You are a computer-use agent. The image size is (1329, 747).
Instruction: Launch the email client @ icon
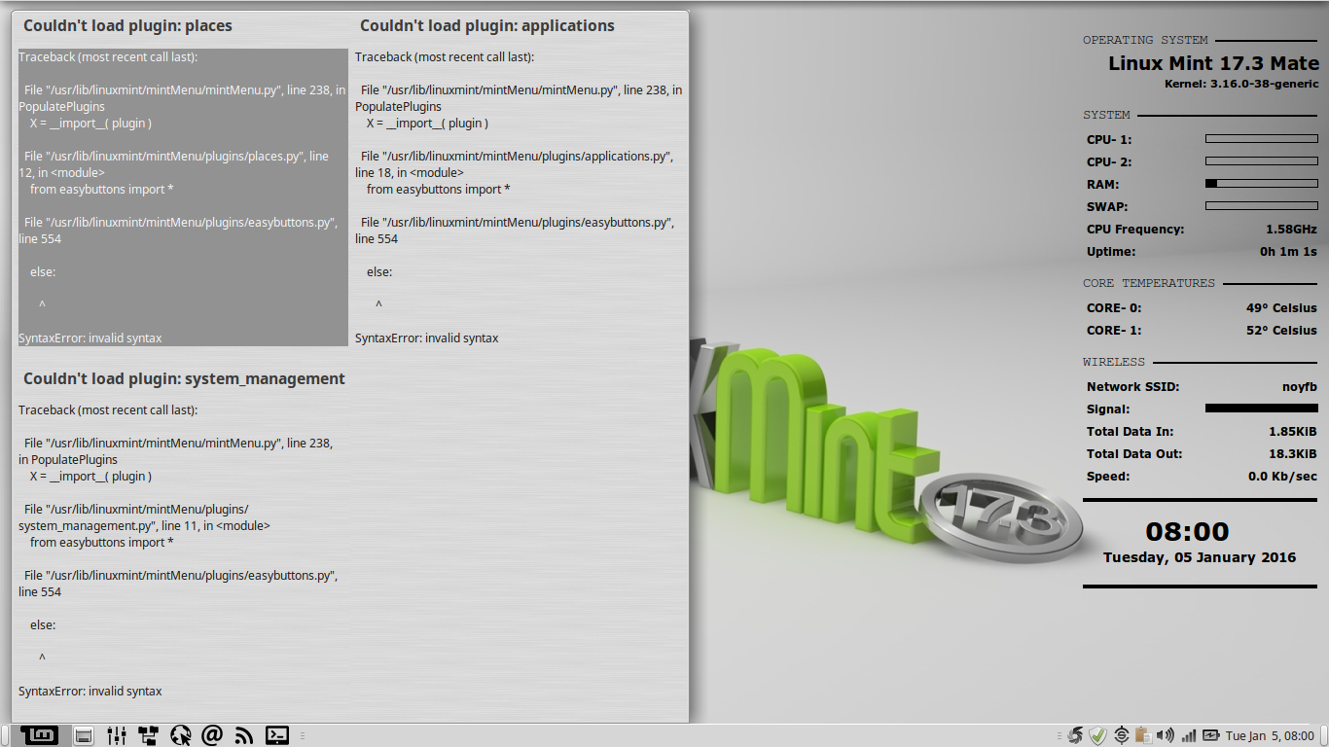coord(212,735)
